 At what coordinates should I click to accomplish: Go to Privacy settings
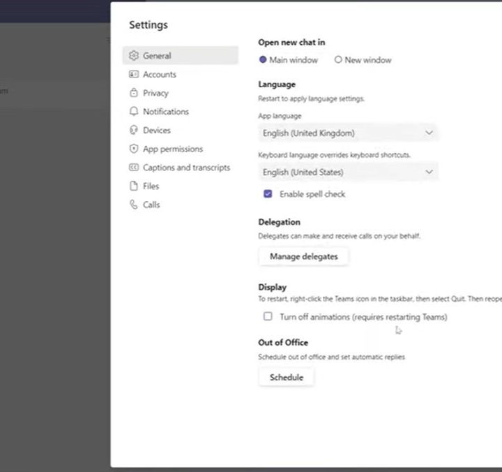(181, 93)
